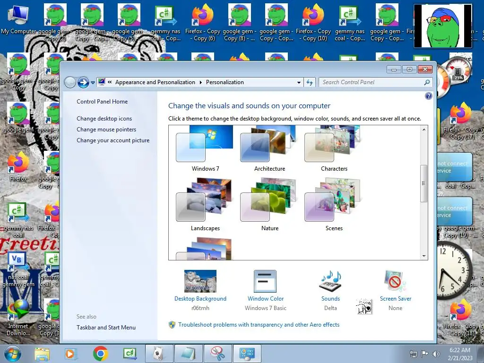Click the Sounds link text
Screen dimensions: 484x363
point(330,299)
